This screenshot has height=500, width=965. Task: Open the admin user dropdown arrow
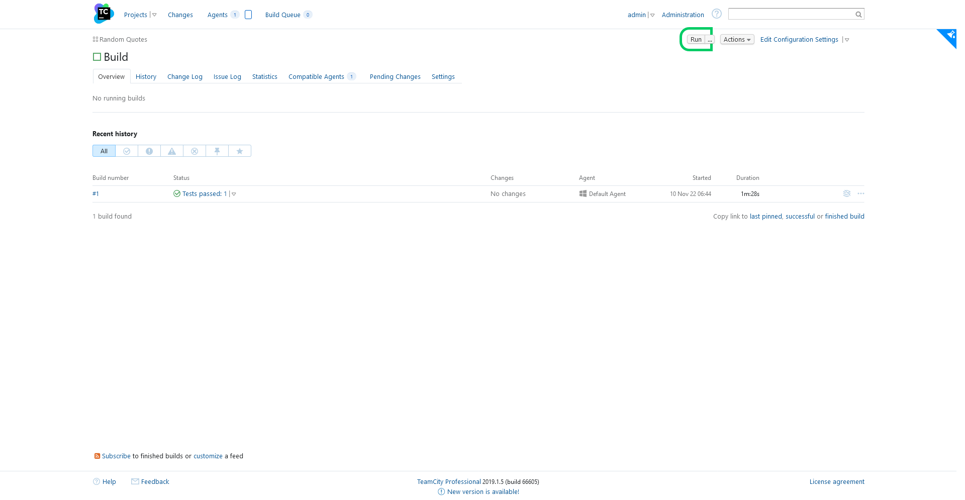pos(652,15)
